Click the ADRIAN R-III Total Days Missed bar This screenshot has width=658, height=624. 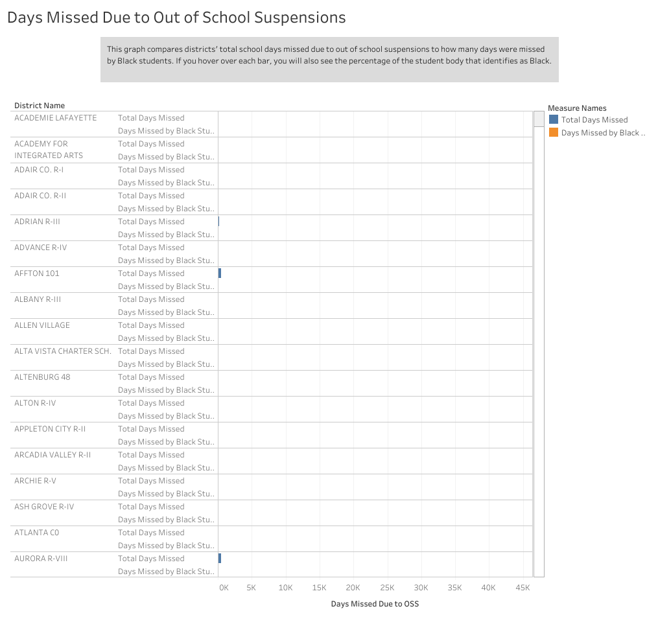pyautogui.click(x=218, y=222)
